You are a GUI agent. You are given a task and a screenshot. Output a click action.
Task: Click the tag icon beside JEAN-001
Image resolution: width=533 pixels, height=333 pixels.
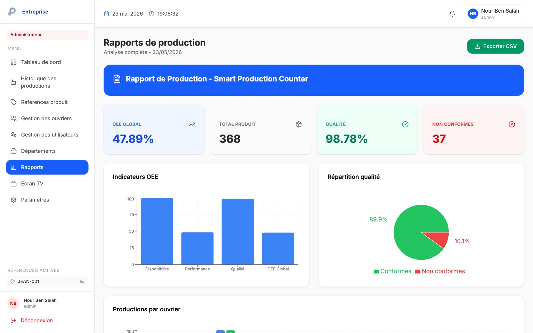[13, 281]
